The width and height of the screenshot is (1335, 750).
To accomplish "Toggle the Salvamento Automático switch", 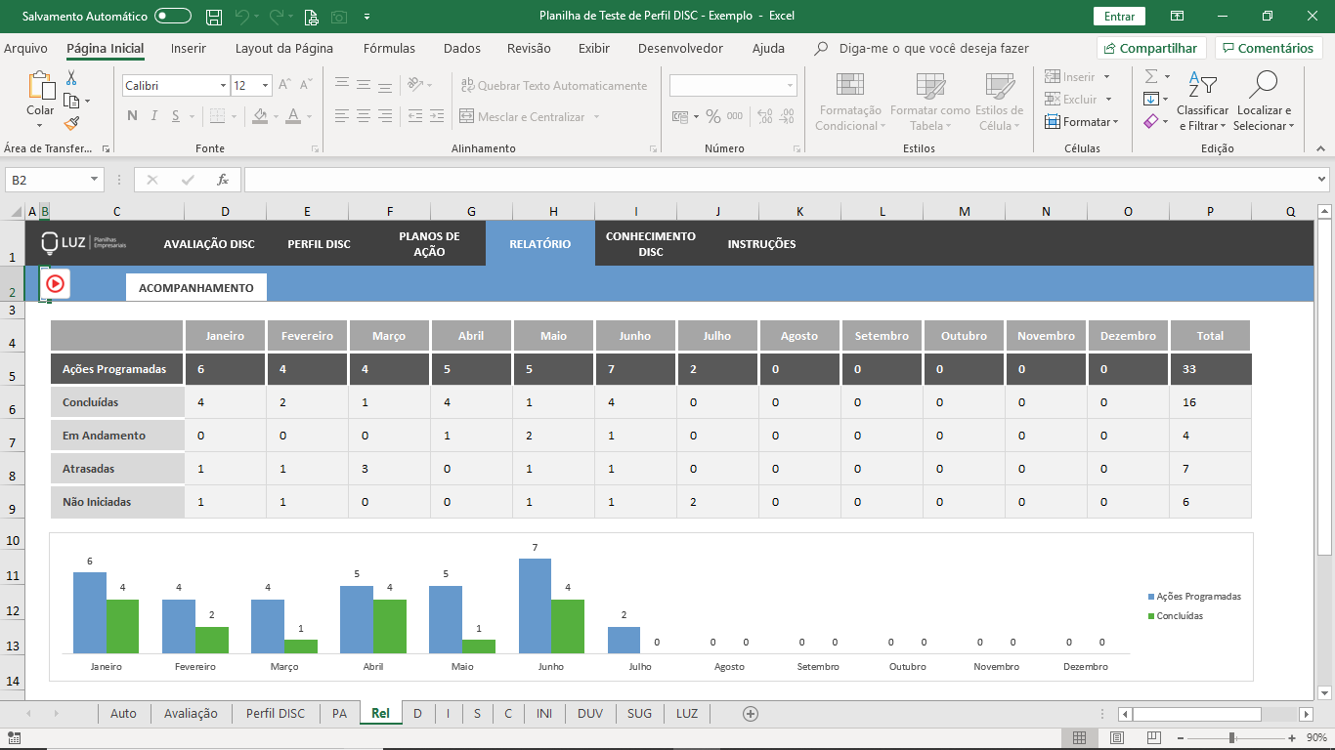I will coord(173,17).
